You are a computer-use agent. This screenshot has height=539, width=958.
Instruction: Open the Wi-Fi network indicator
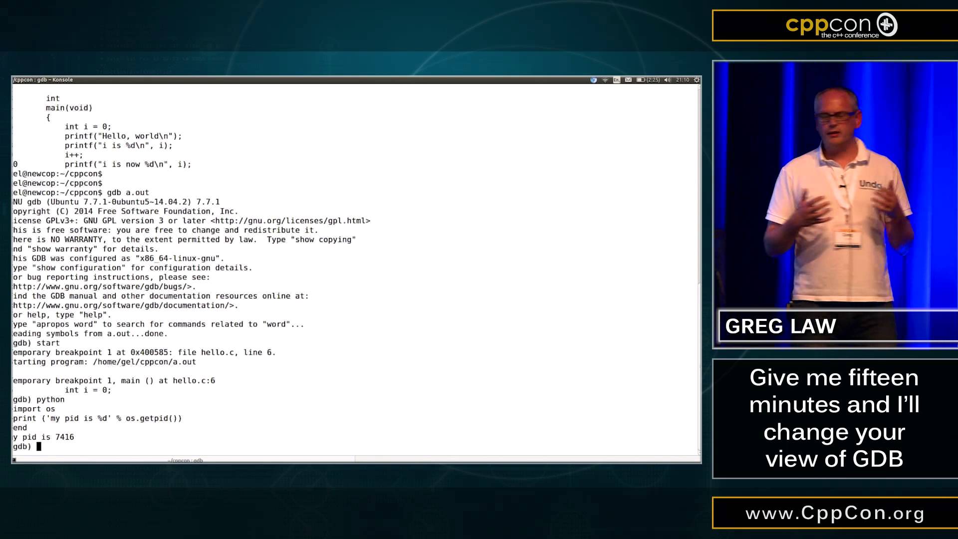coord(605,80)
